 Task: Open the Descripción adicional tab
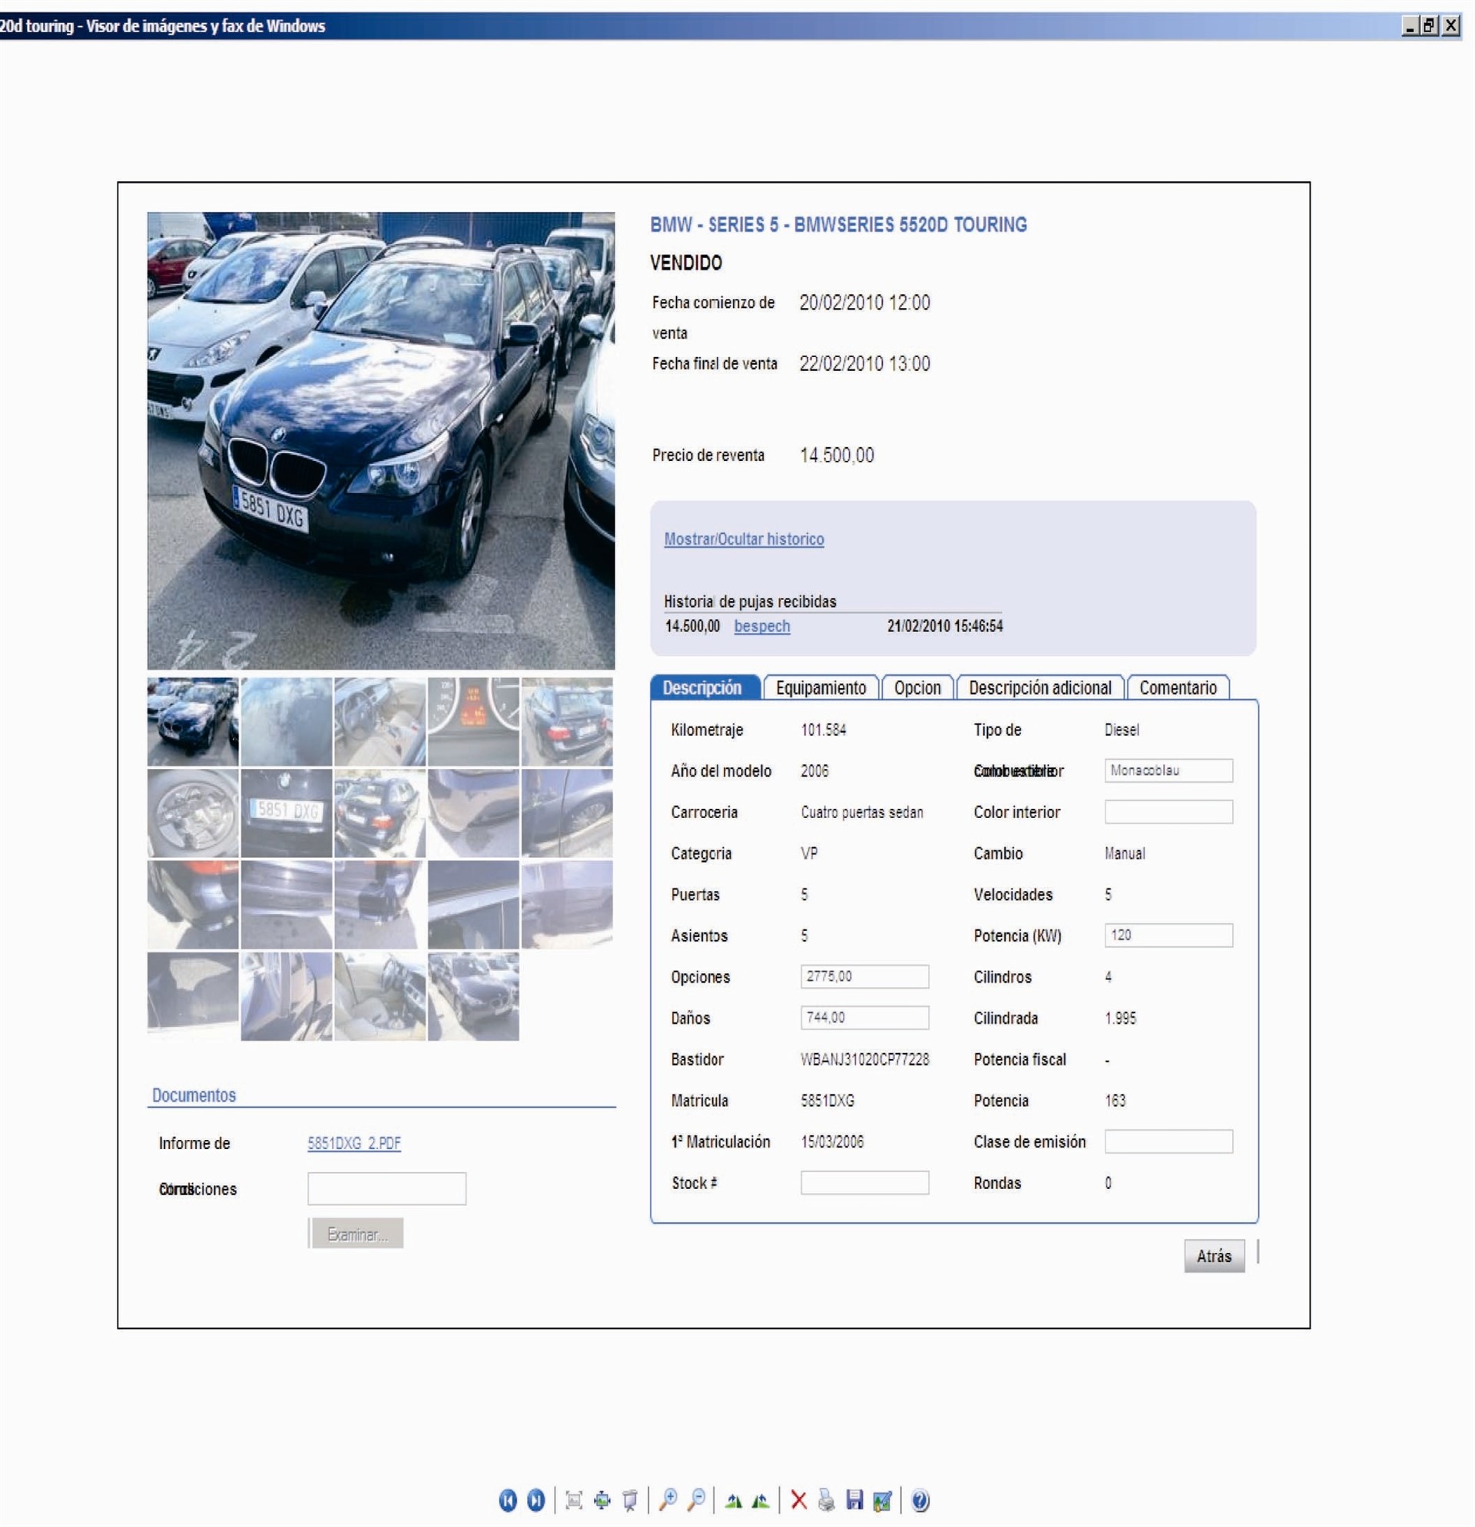point(1039,688)
